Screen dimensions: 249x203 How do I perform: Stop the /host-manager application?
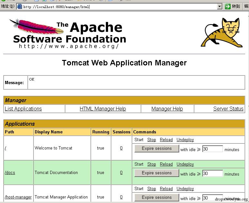(x=152, y=189)
